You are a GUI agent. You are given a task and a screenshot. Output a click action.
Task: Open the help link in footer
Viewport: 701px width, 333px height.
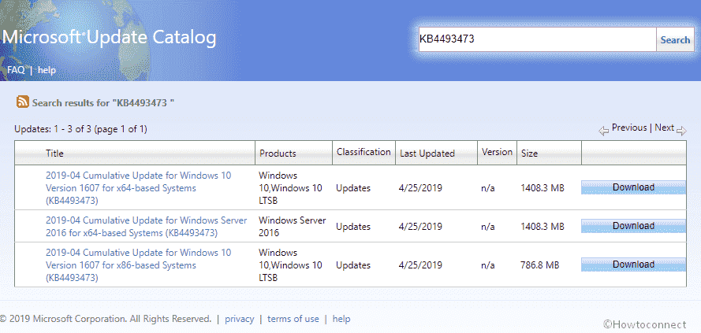341,319
